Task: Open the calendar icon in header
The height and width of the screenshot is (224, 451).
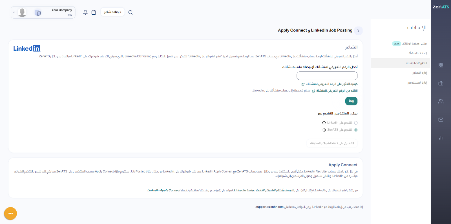Action: pyautogui.click(x=94, y=12)
